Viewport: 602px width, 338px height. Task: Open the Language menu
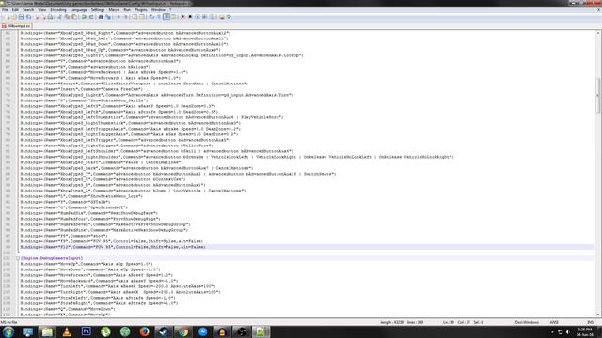(x=78, y=10)
